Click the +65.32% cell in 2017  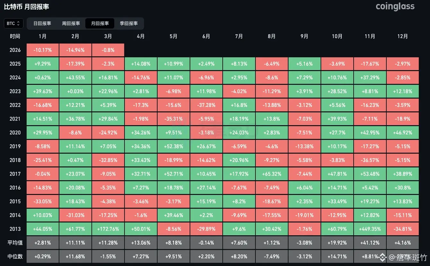272,174
